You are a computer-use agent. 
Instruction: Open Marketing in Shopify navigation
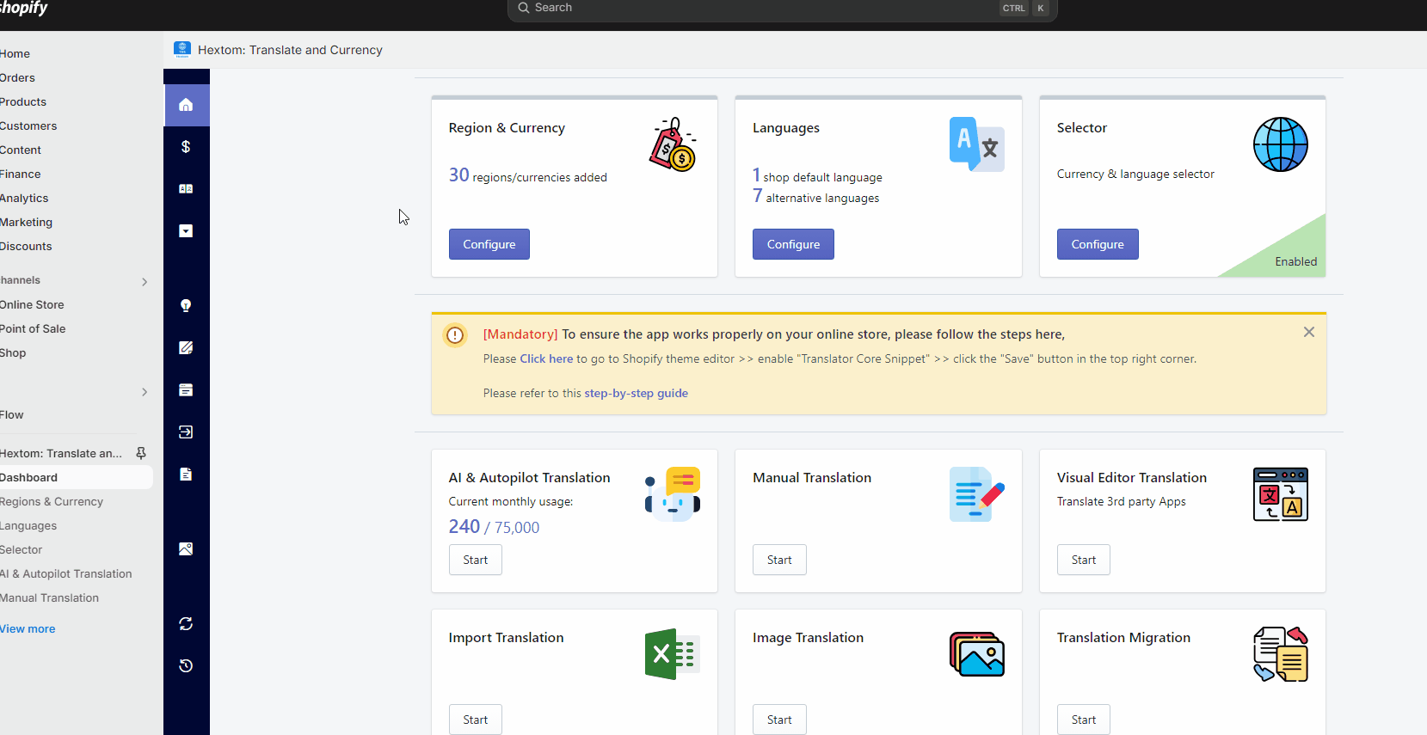click(x=27, y=222)
